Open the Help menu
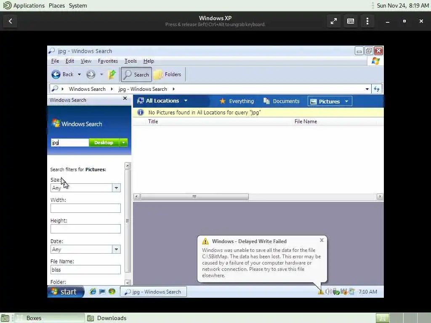 (x=149, y=61)
